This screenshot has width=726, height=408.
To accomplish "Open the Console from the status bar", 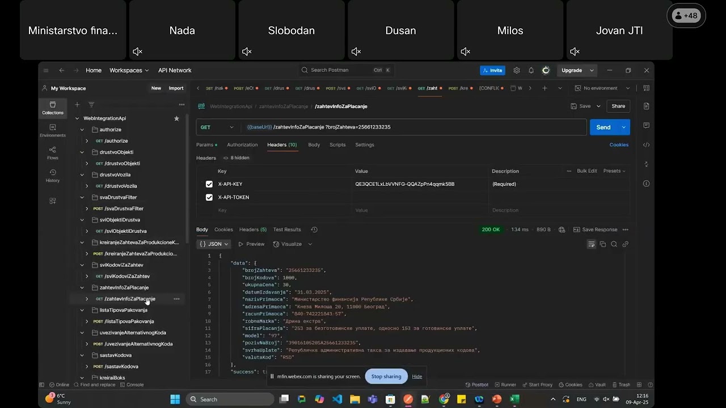I will click(132, 385).
